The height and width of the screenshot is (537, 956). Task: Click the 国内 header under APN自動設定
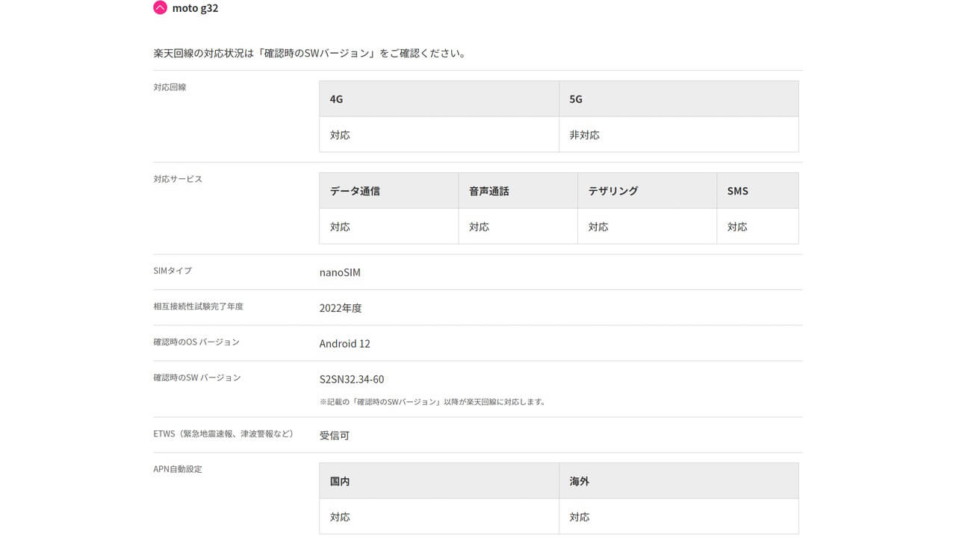point(339,480)
